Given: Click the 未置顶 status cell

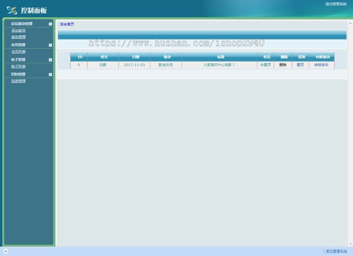Looking at the screenshot, I should pos(266,65).
